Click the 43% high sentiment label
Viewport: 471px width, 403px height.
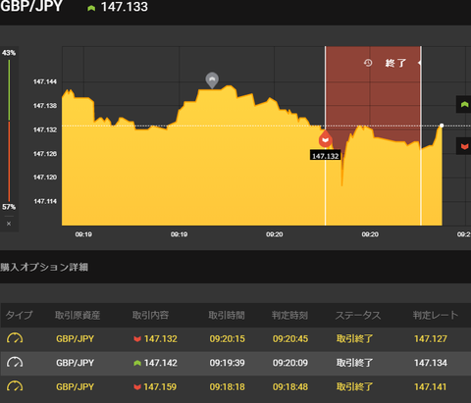pos(9,53)
